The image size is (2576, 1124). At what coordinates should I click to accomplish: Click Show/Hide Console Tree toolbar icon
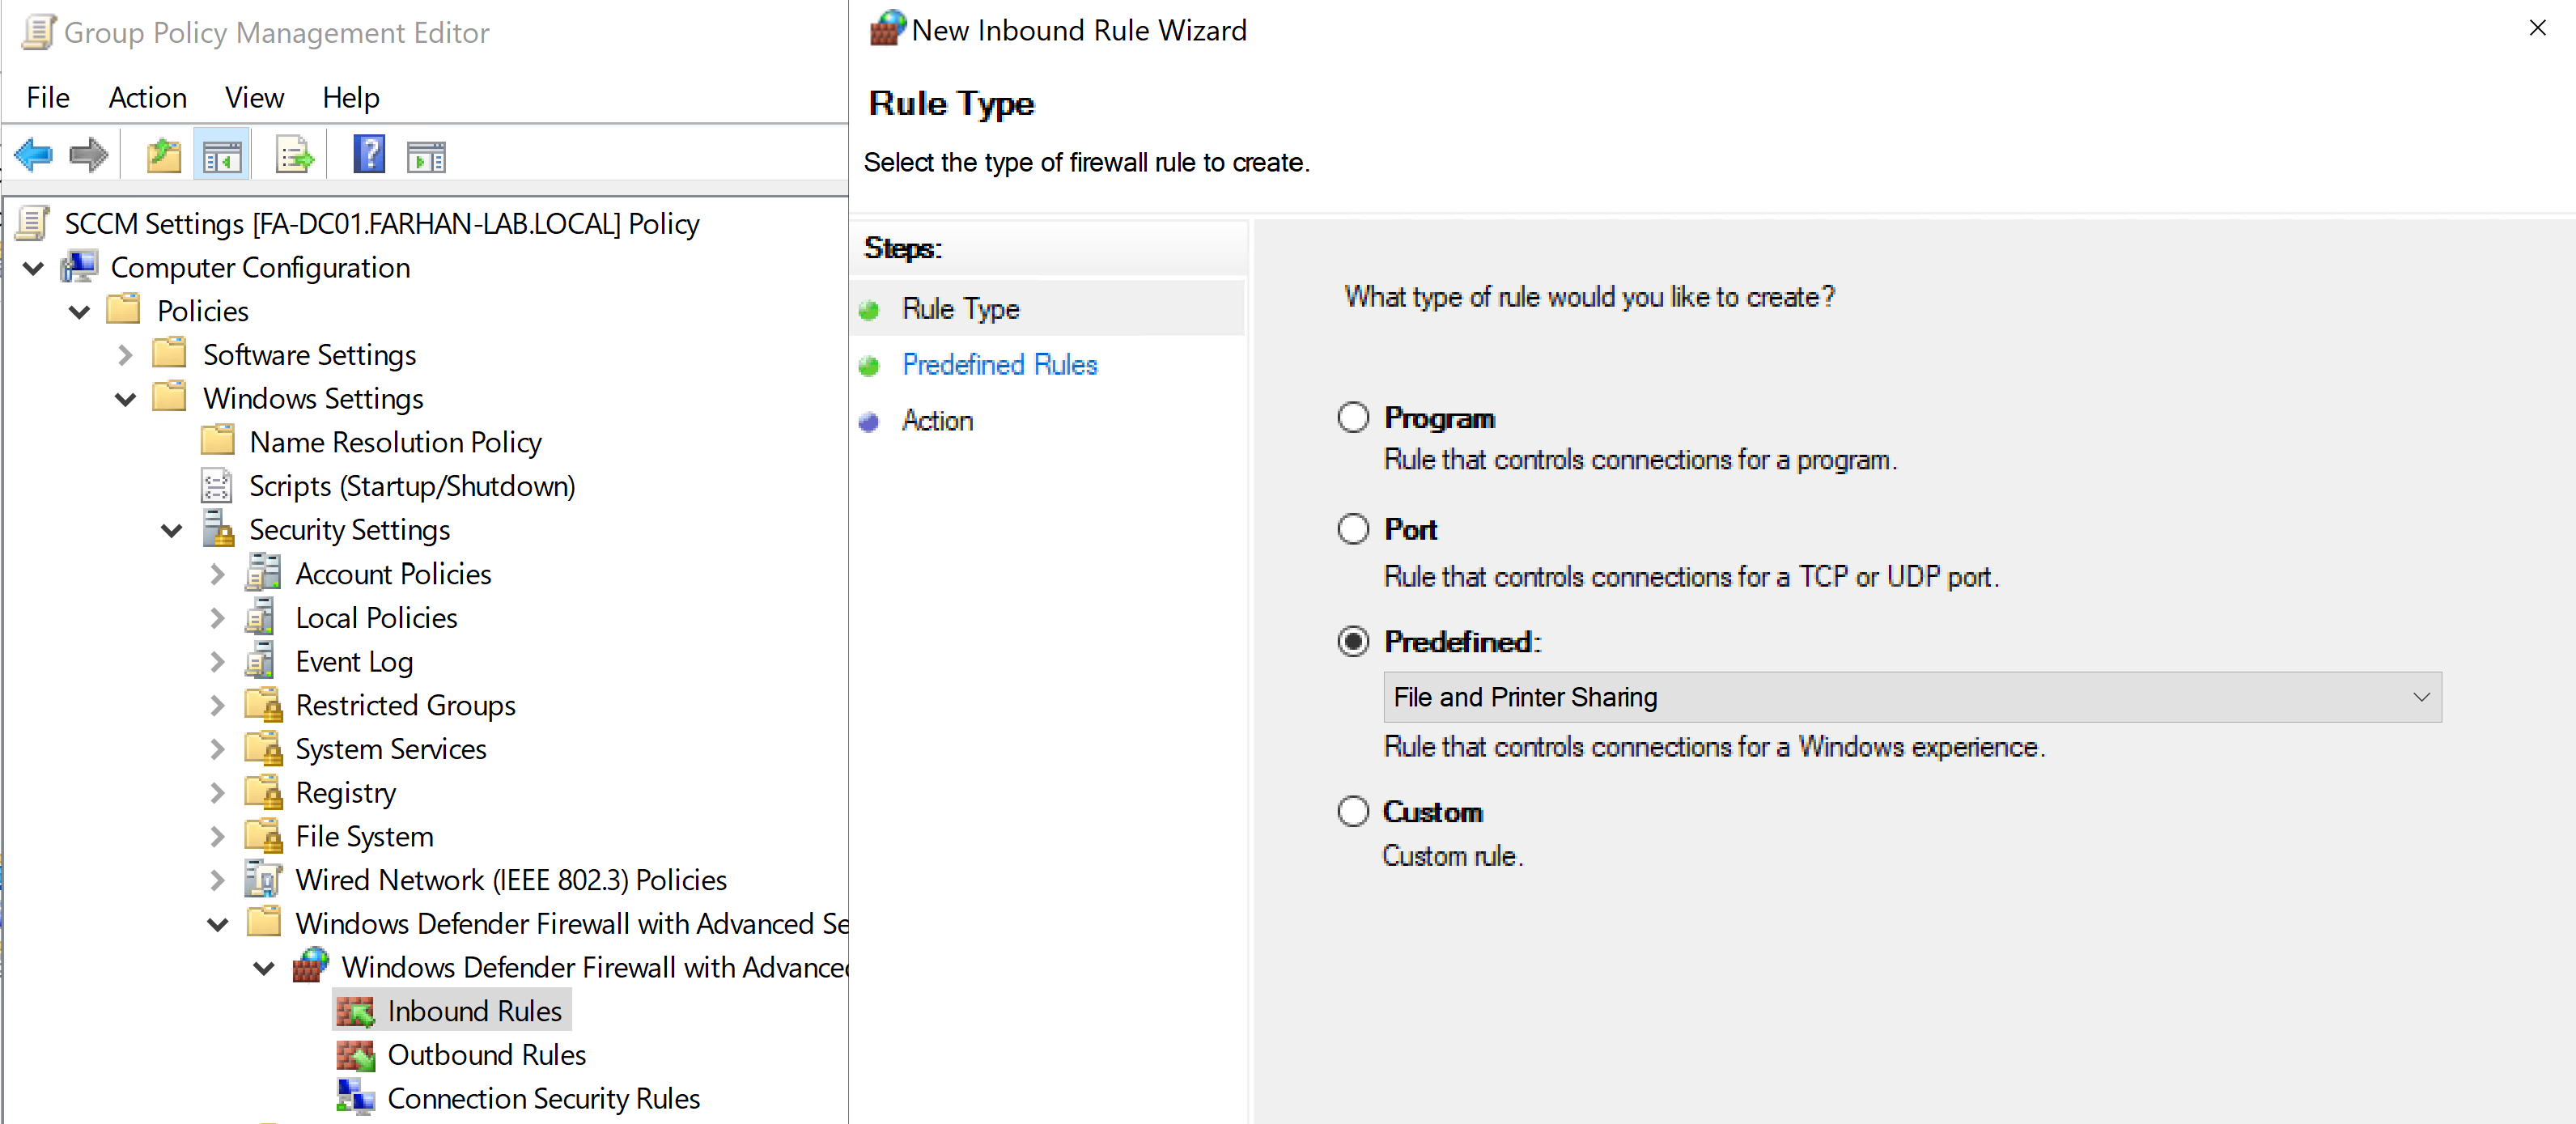[x=222, y=156]
